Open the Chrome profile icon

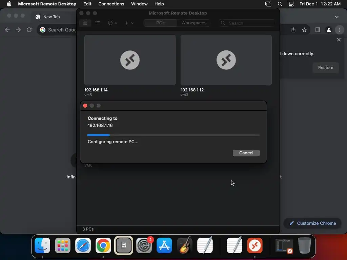329,30
